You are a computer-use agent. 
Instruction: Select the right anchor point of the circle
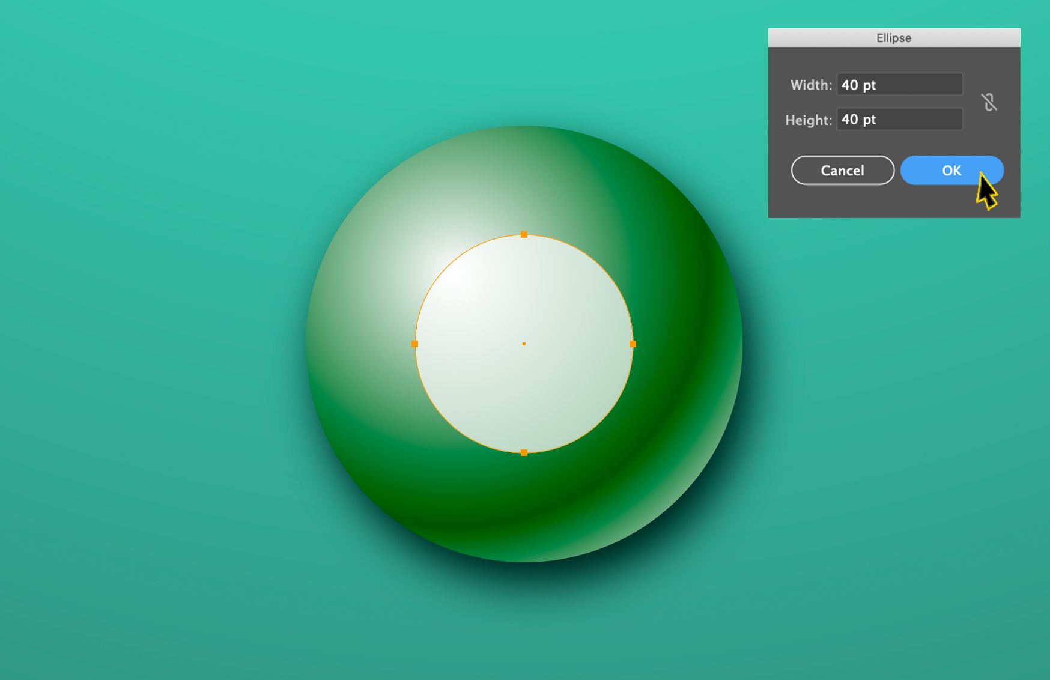tap(633, 344)
